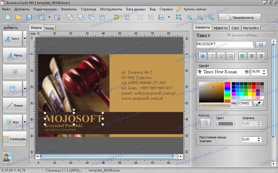The width and height of the screenshot is (278, 173).
Task: Click the align elements icon
Action: click(162, 17)
